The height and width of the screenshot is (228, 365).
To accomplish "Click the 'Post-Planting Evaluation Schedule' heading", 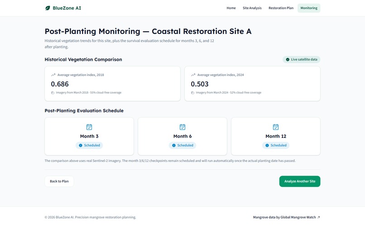I will pyautogui.click(x=84, y=111).
